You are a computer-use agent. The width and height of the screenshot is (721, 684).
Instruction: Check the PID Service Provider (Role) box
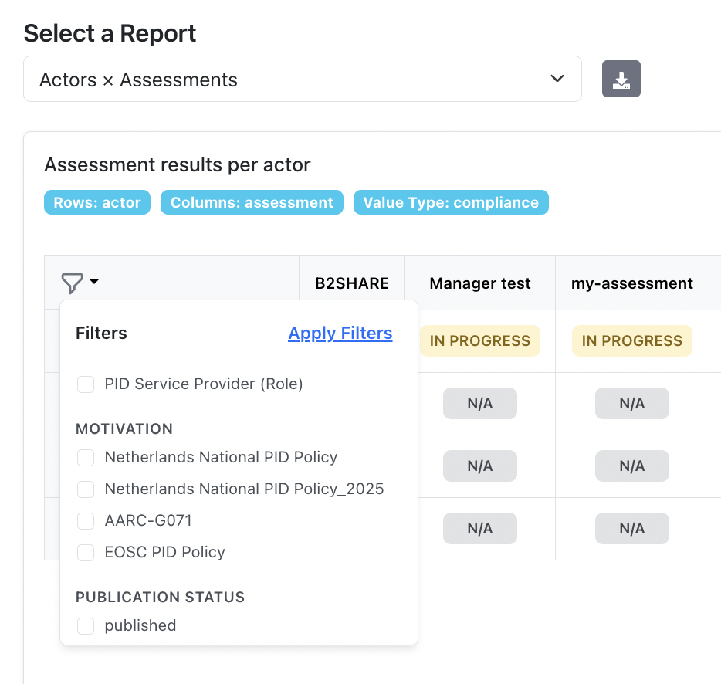click(86, 384)
